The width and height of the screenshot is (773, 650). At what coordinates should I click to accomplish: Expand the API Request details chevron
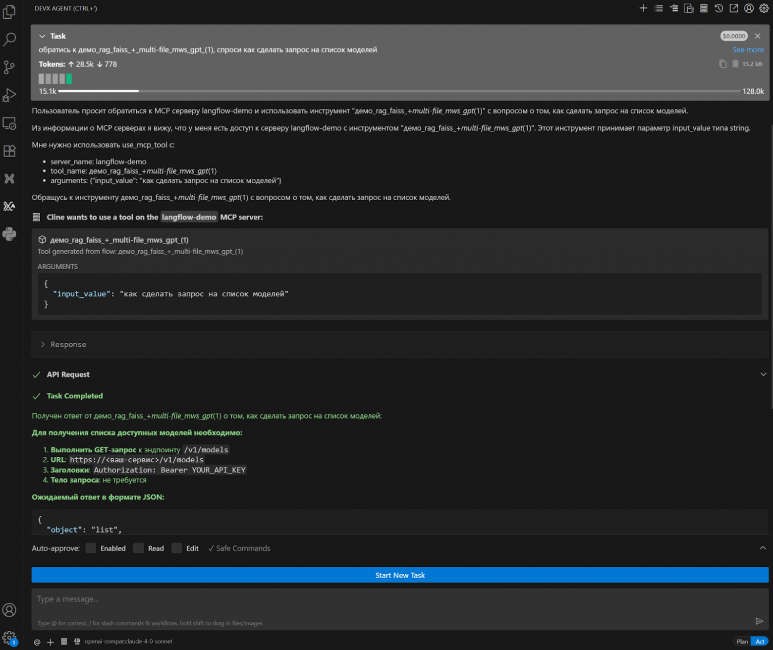coord(763,375)
